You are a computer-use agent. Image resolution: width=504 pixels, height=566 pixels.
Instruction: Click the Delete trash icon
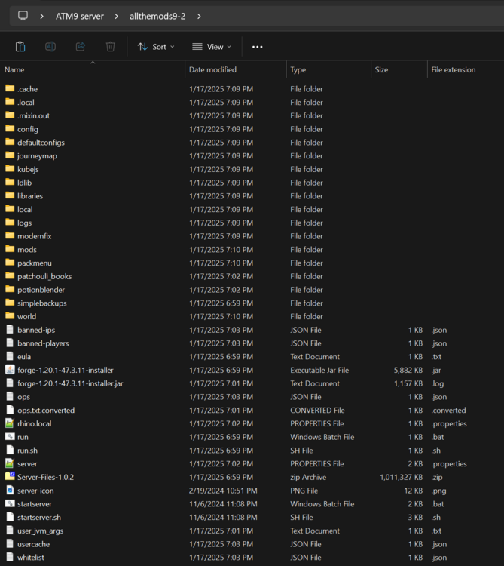click(x=110, y=47)
